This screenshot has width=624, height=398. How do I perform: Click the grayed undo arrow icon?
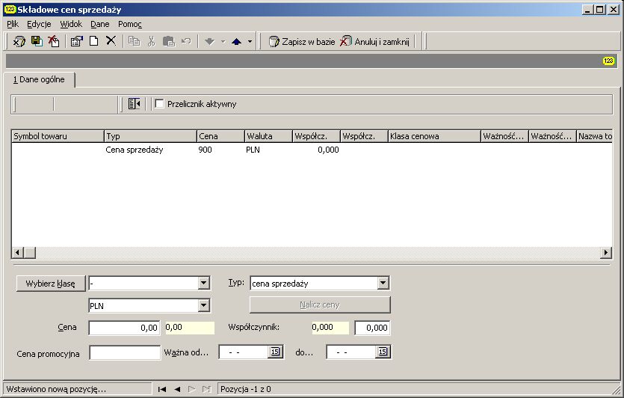click(186, 41)
